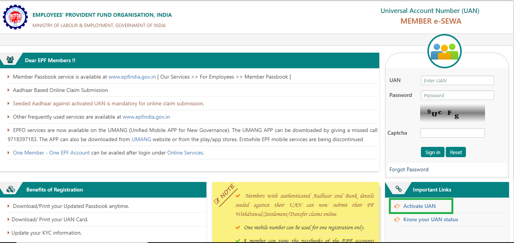Click the chain link icon beside Important Links
The image size is (514, 243).
[x=399, y=189]
